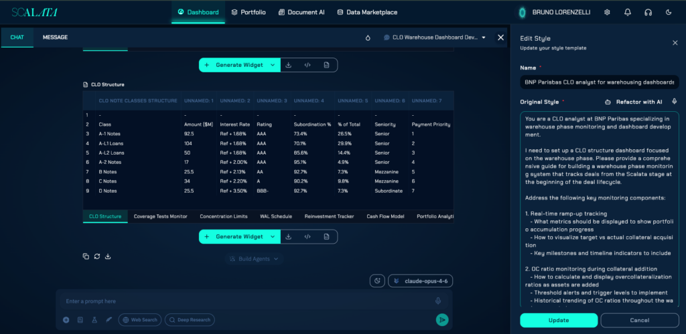This screenshot has height=334, width=686.
Task: Toggle Deep Research option
Action: click(190, 320)
